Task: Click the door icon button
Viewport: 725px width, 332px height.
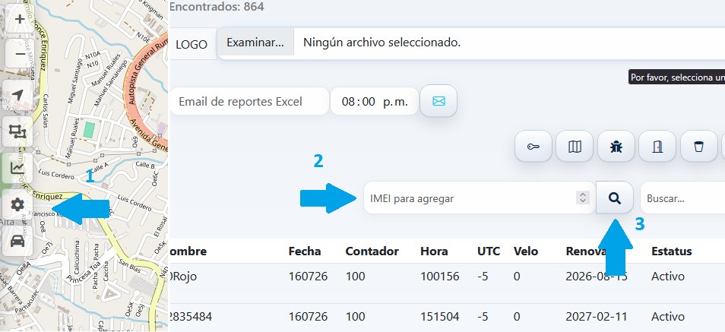Action: coord(657,147)
